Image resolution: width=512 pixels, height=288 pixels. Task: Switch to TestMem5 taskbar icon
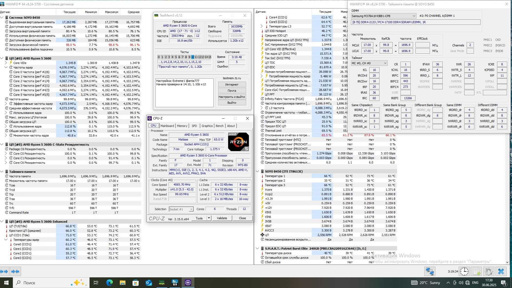(162, 283)
